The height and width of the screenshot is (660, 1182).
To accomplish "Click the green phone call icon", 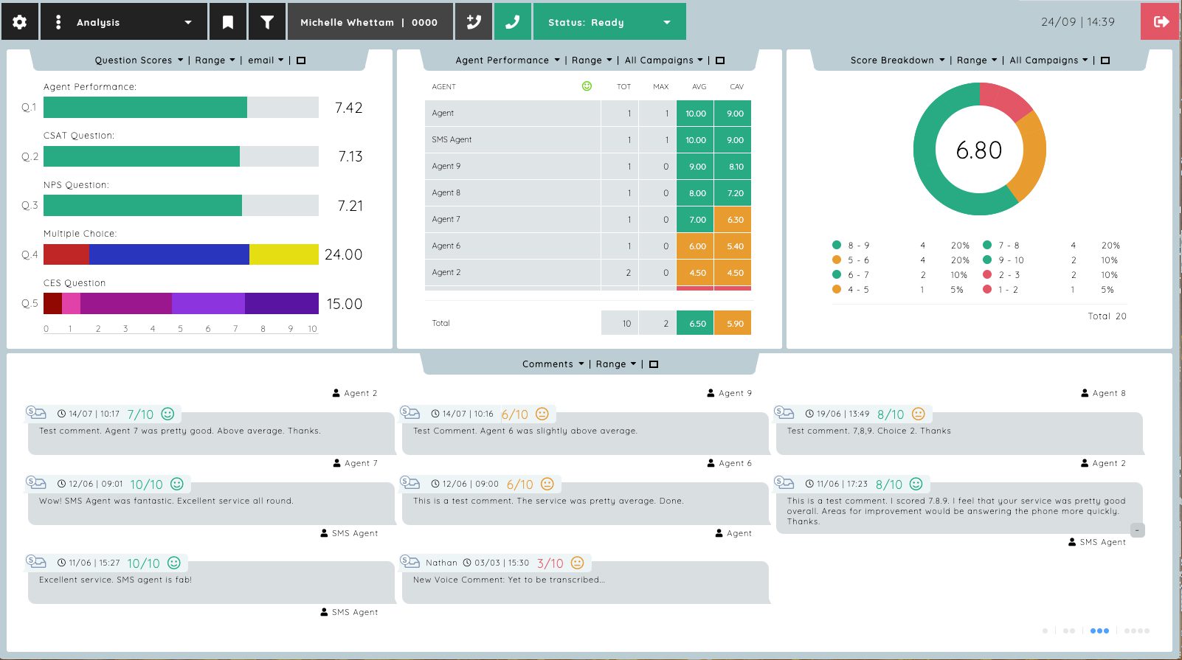I will pos(512,22).
